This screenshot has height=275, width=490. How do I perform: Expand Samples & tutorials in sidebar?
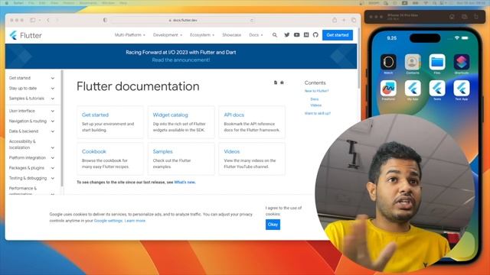click(31, 99)
